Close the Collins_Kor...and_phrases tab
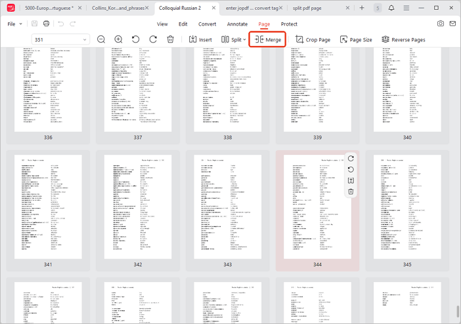 coord(147,8)
